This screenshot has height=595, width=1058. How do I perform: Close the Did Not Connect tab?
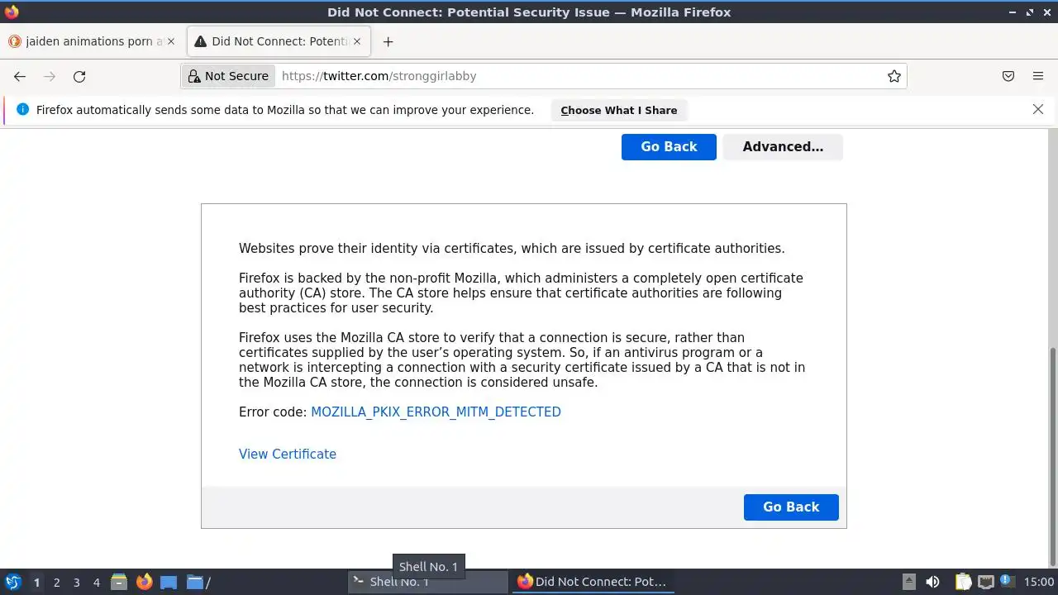[357, 41]
